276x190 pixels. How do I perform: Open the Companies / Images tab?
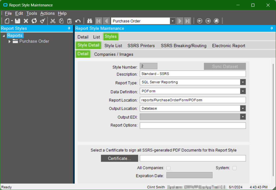coord(114,54)
